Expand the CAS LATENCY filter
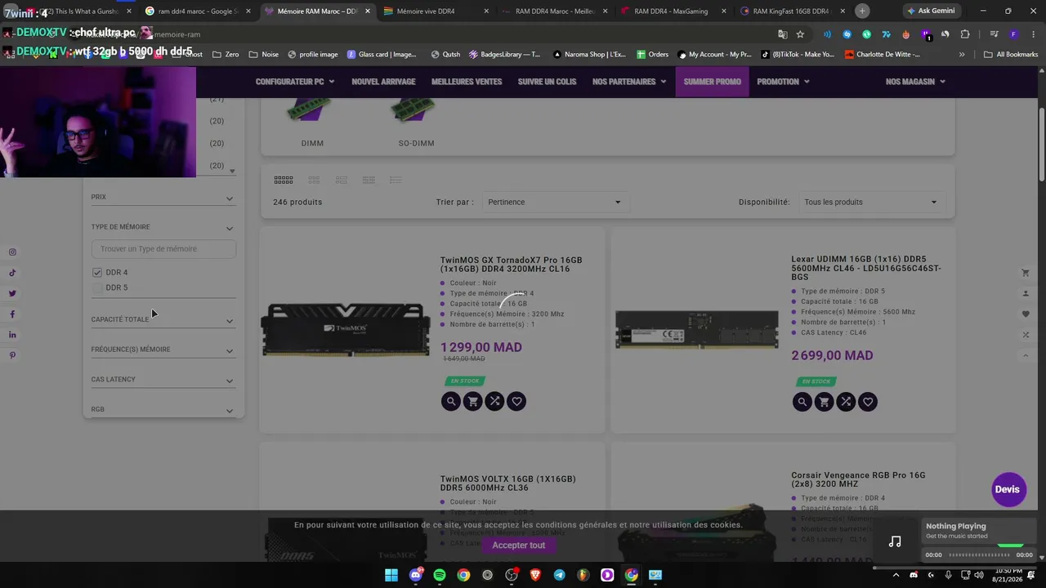The width and height of the screenshot is (1046, 588). [163, 379]
